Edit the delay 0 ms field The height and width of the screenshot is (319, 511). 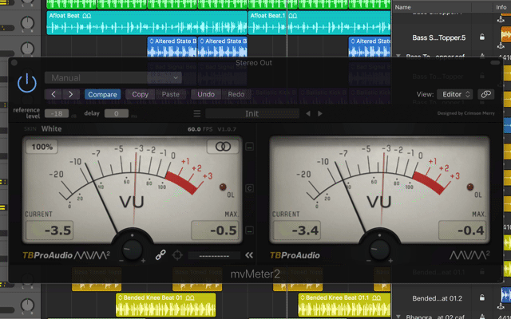pos(117,113)
